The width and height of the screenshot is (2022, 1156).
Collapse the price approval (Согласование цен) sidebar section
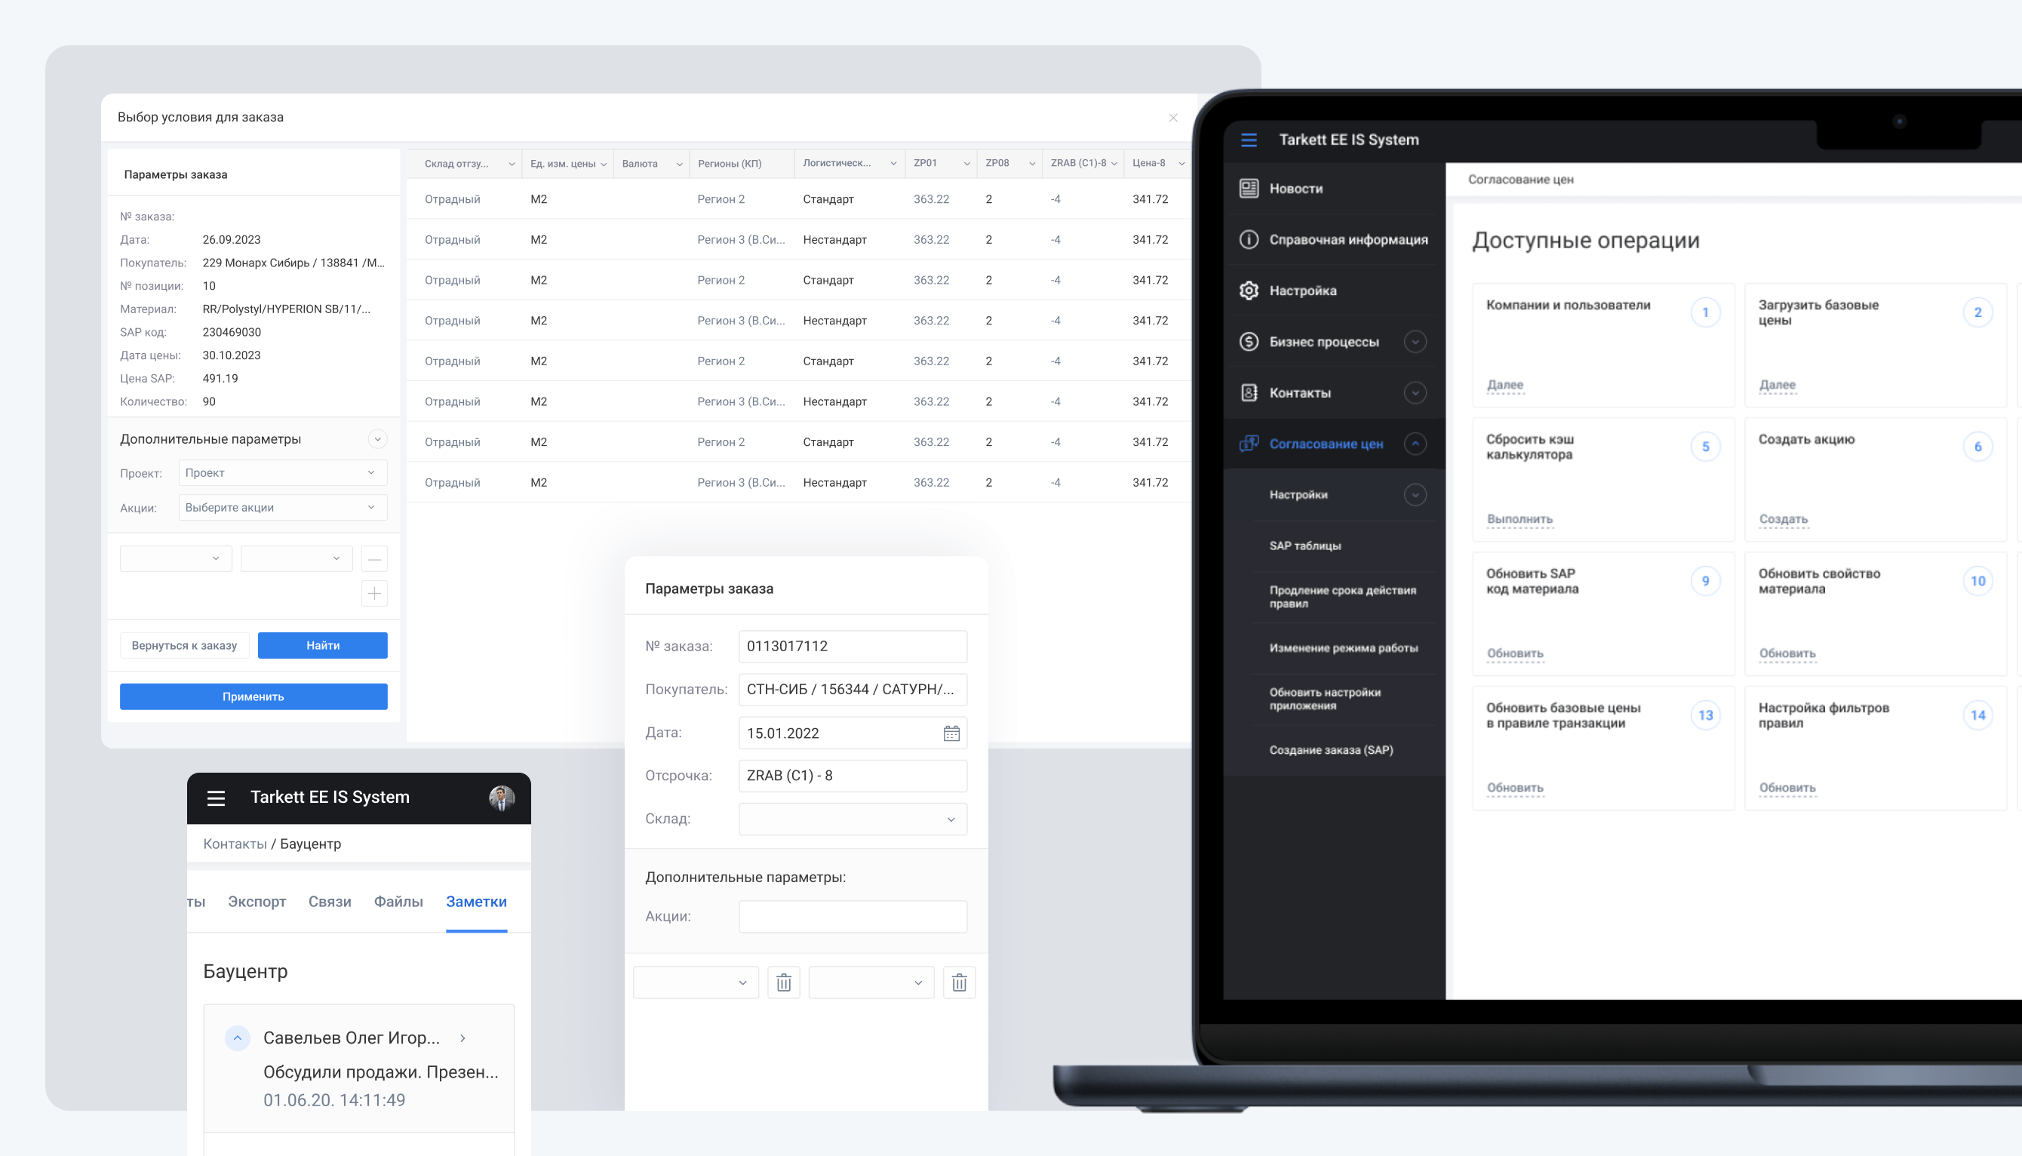[1415, 444]
